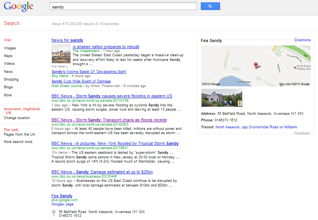This screenshot has height=220, width=318.
Task: Click Directions in the Fea Sandy panel
Action: pos(303,40)
